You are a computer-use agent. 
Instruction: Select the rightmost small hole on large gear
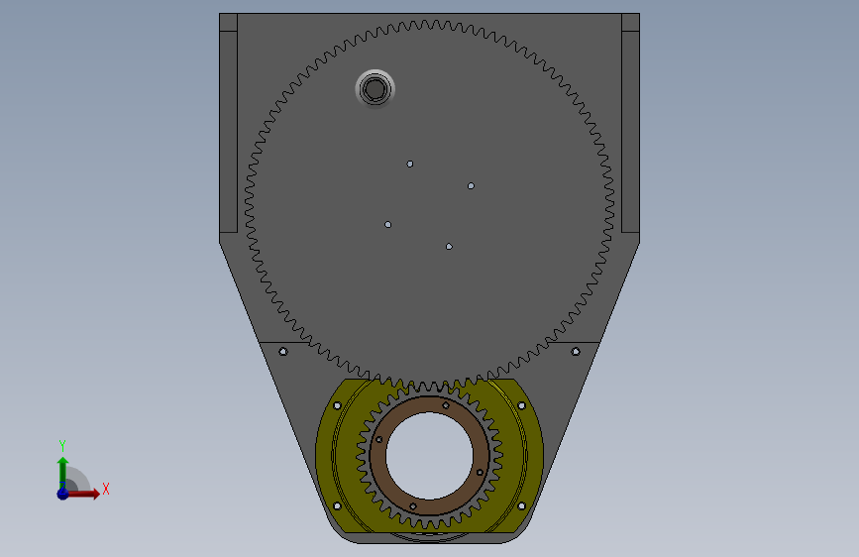(472, 186)
